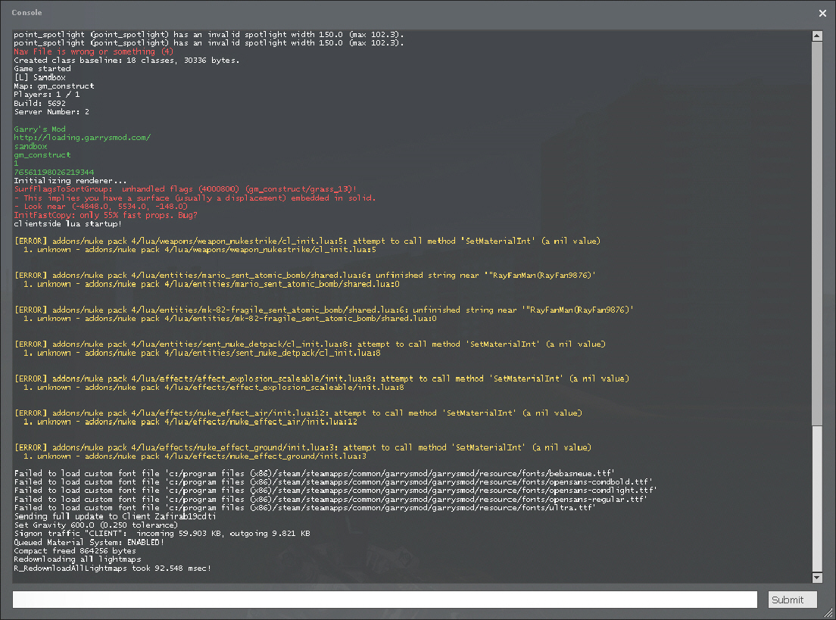Click the loading.garrysmod.com URL text
The width and height of the screenshot is (836, 620).
coord(82,137)
